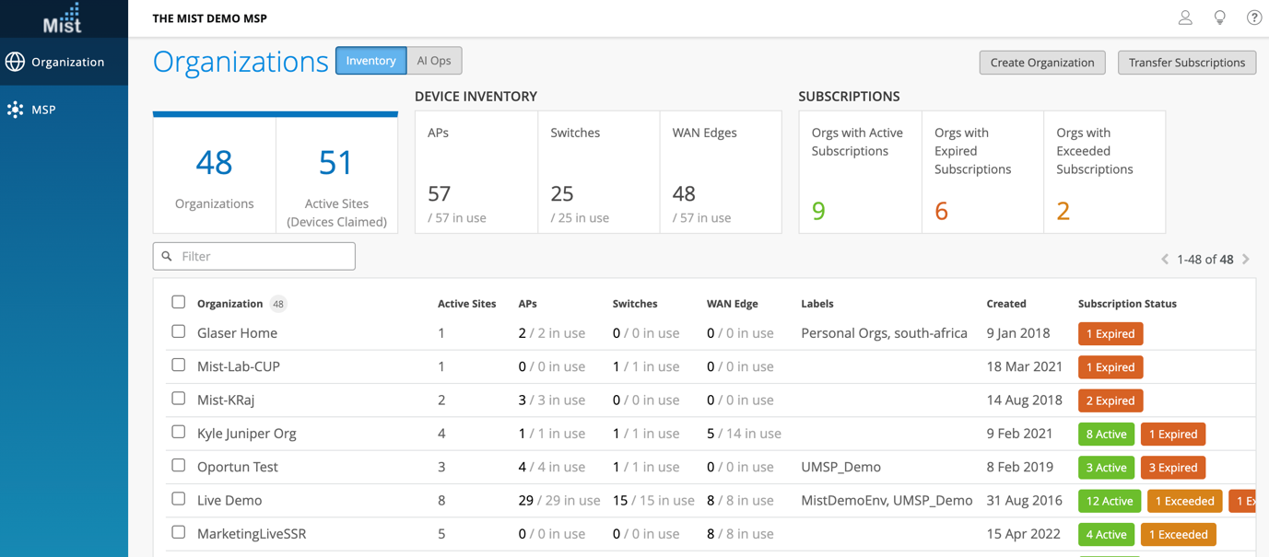The height and width of the screenshot is (557, 1269).
Task: Go to previous page arrow
Action: [1165, 260]
